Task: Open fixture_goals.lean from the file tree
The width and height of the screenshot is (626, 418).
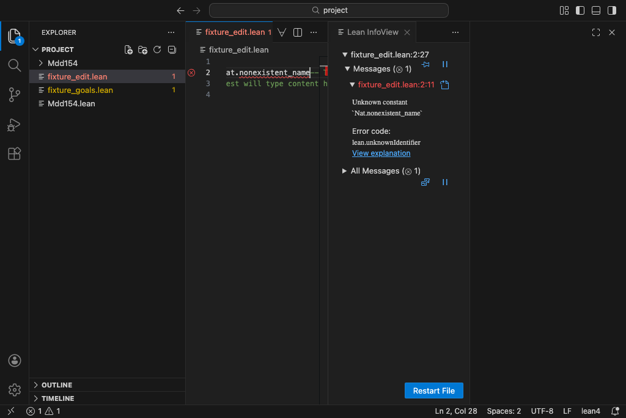Action: click(x=80, y=90)
